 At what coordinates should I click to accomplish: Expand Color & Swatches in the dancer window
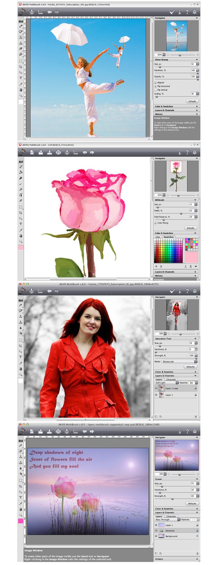pos(176,106)
